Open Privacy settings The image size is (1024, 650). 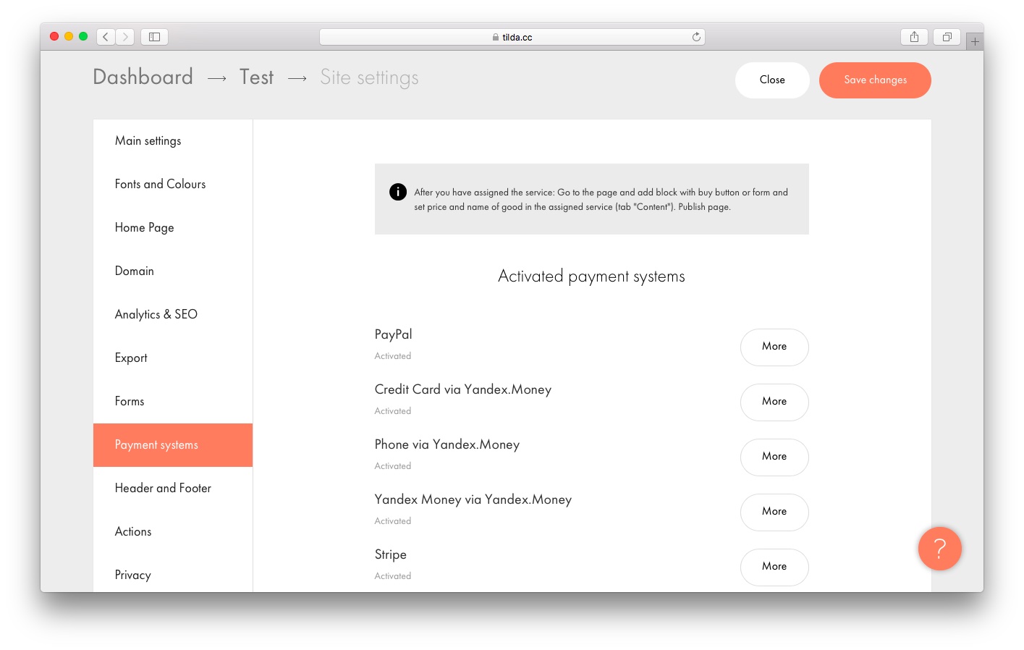[x=173, y=573]
